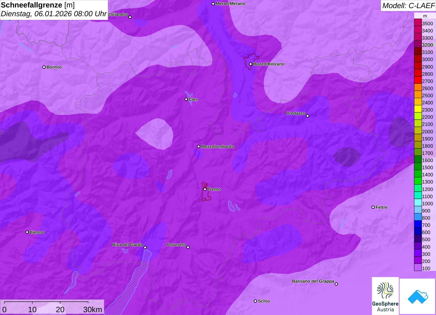Viewport: 436px width, 315px height.
Task: Select the Bassano del Grappa marker dot
Action: click(x=336, y=284)
